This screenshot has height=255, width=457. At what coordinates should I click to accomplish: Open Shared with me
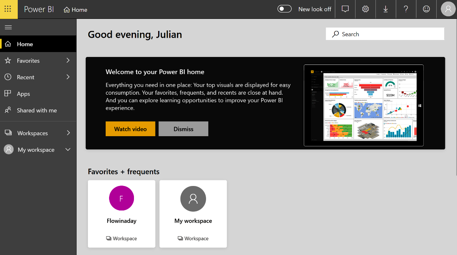pyautogui.click(x=38, y=111)
